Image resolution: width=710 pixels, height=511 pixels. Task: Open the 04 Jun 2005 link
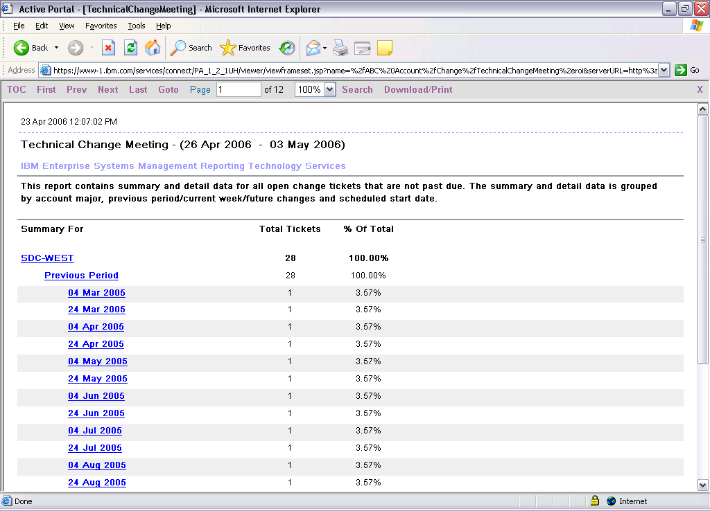tap(96, 395)
